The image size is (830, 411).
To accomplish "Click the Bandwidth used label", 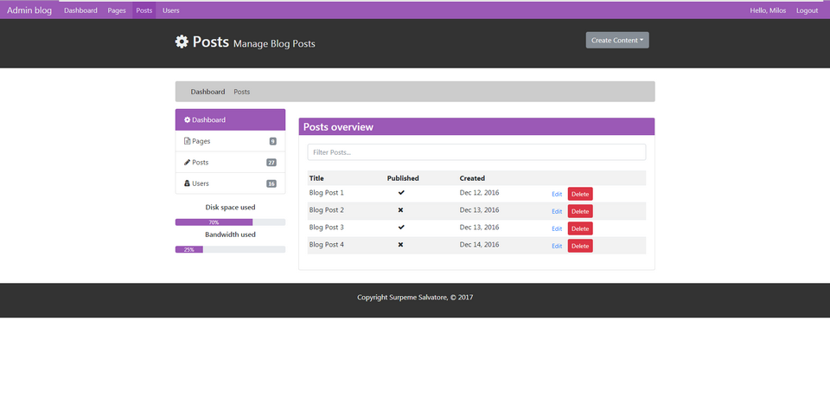I will [230, 234].
